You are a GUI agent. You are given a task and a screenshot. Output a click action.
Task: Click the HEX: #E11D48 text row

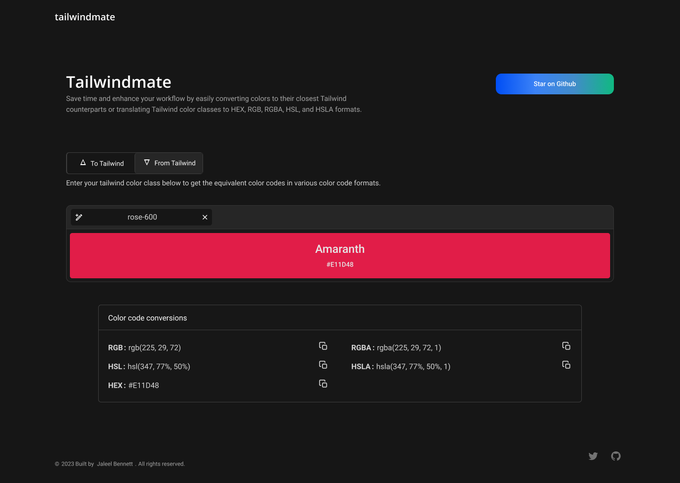pyautogui.click(x=134, y=385)
